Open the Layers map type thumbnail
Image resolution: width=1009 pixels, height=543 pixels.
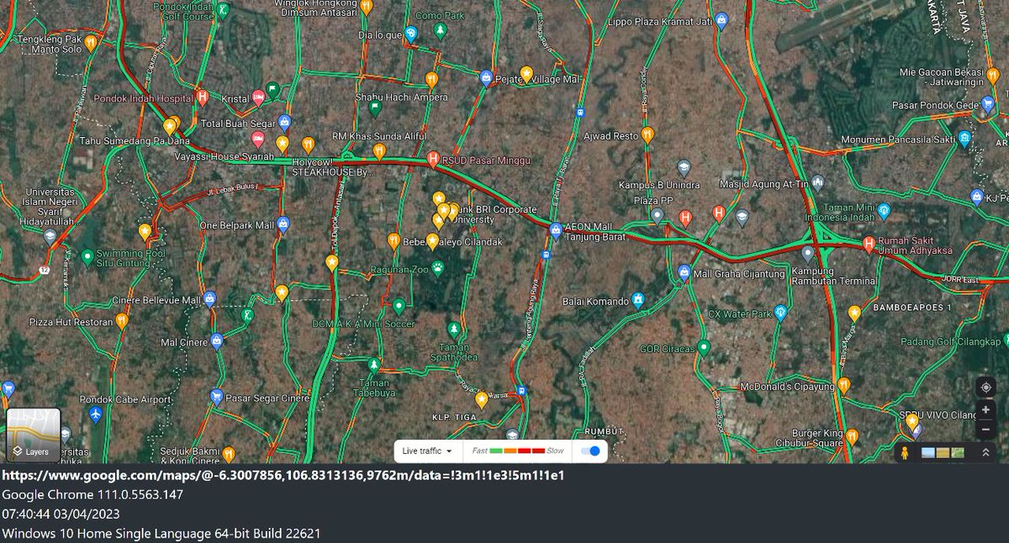point(34,435)
